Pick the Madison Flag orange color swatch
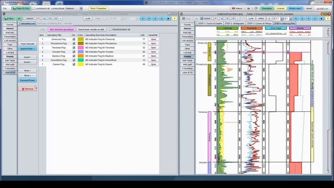 click(80, 56)
